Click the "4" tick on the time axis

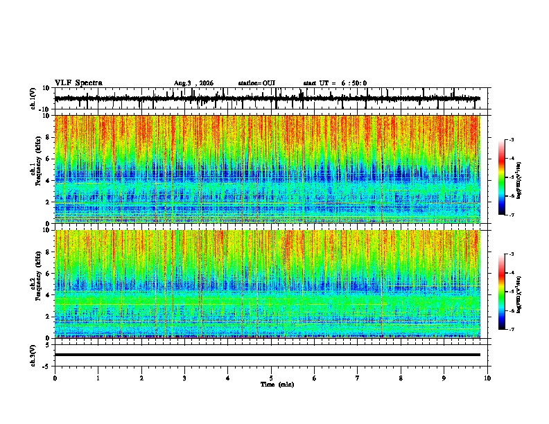tap(228, 378)
